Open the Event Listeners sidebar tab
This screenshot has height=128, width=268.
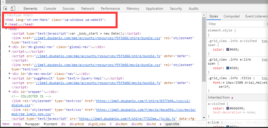(x=256, y=16)
